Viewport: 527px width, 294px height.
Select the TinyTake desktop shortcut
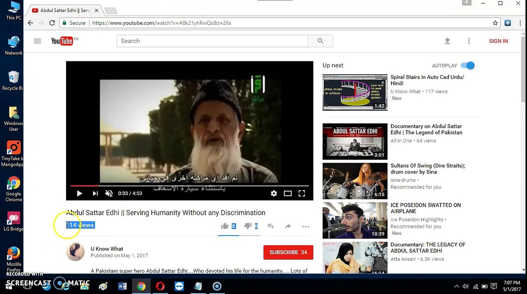(13, 154)
